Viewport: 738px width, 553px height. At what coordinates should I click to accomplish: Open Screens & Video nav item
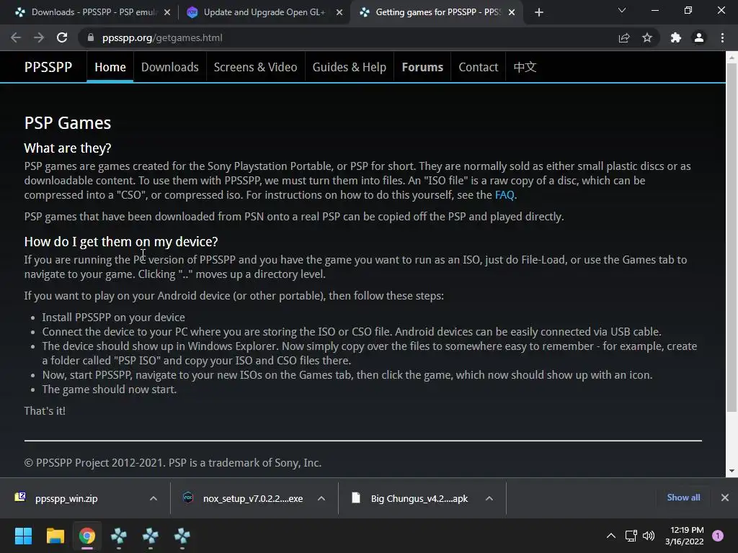pos(256,67)
